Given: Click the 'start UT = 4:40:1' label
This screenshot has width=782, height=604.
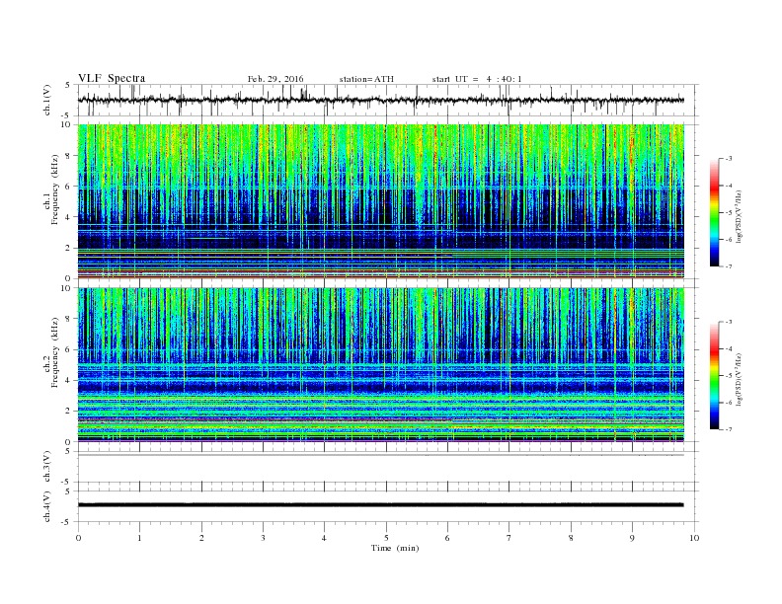Looking at the screenshot, I should pos(477,79).
